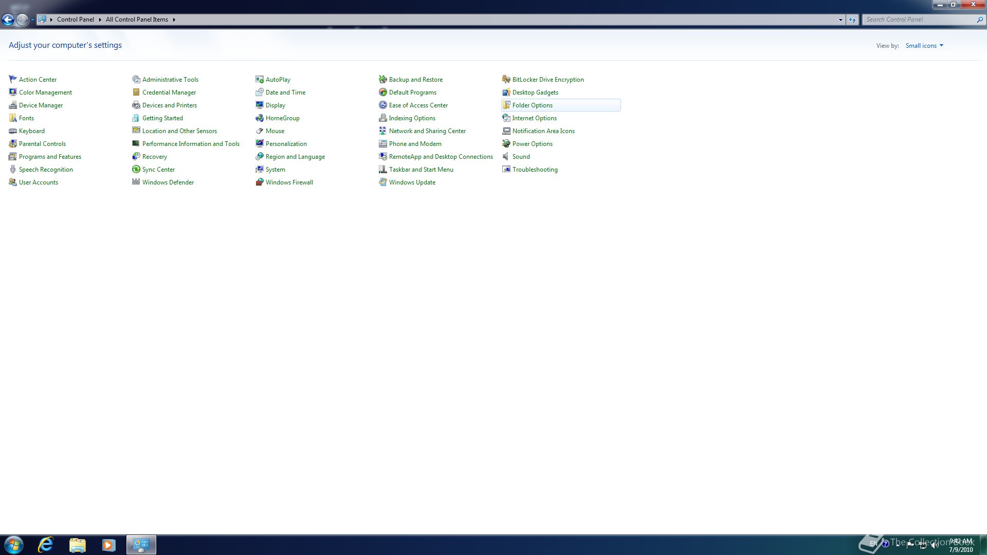Viewport: 987px width, 555px height.
Task: Open Desktop Gadgets link
Action: tap(535, 92)
